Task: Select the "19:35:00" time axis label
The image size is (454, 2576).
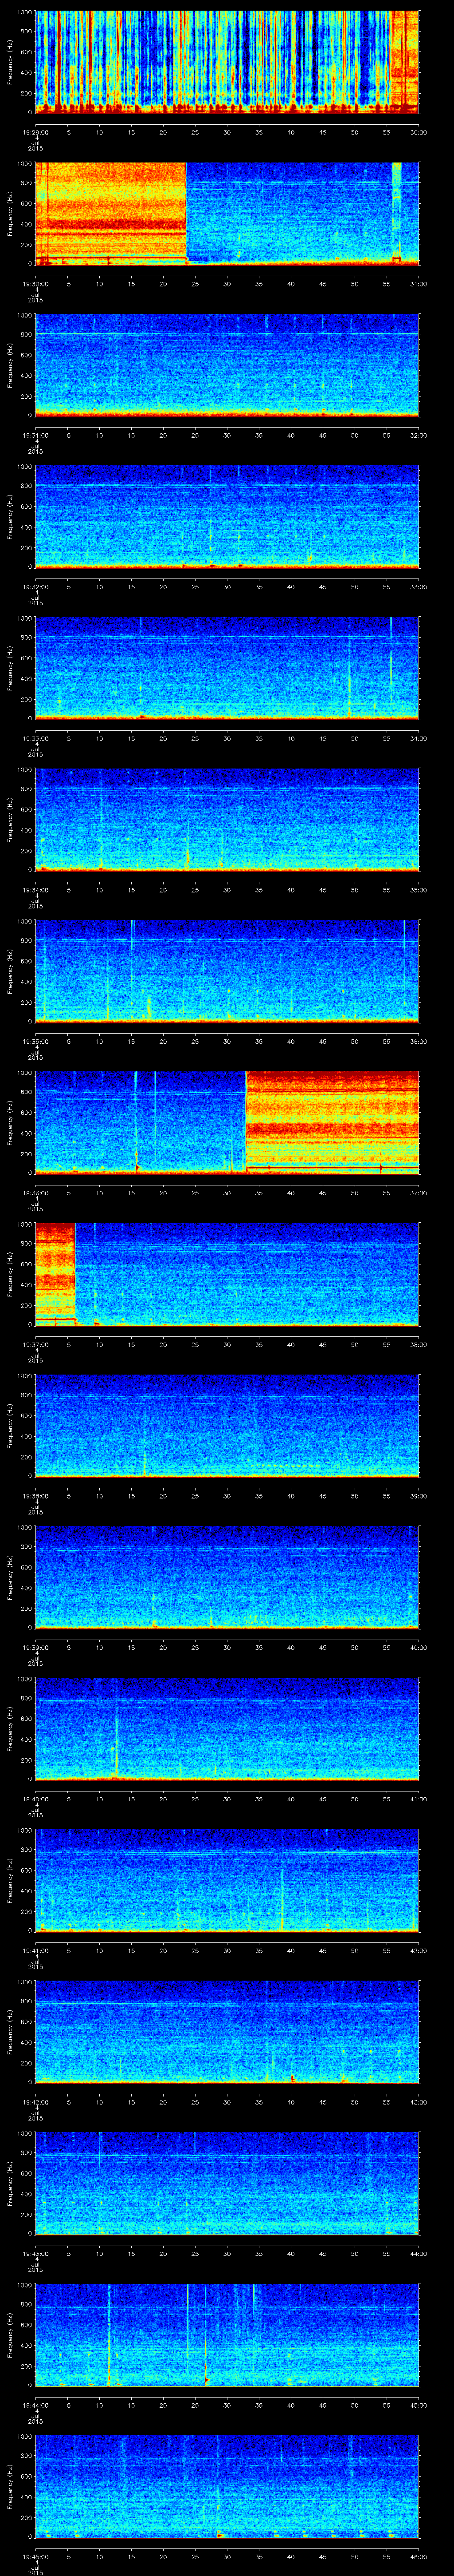Action: point(35,1041)
